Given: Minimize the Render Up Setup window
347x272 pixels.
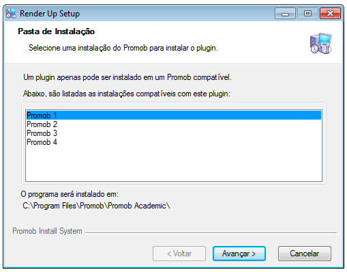Looking at the screenshot, I should 285,14.
